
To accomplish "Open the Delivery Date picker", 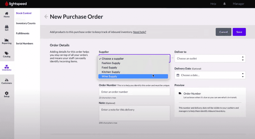I will 210,75.
